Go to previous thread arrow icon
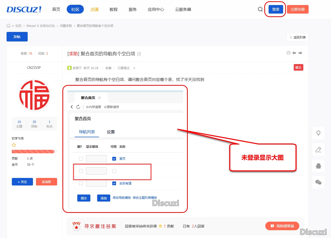Viewport: 331px width, 238px height. point(294,53)
